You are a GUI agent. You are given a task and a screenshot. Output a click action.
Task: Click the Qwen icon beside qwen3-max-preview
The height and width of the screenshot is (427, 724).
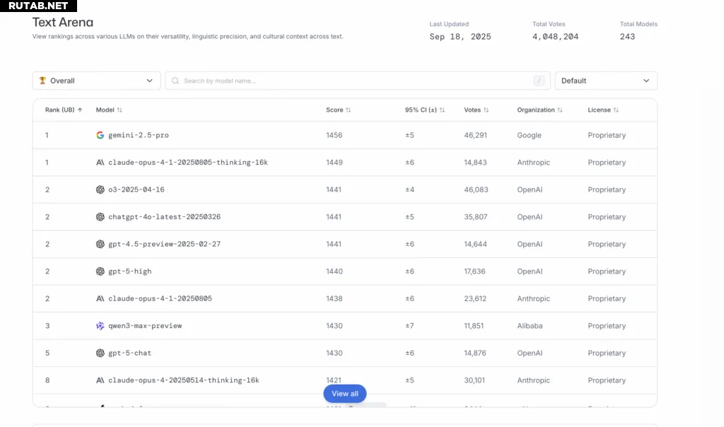click(x=100, y=326)
